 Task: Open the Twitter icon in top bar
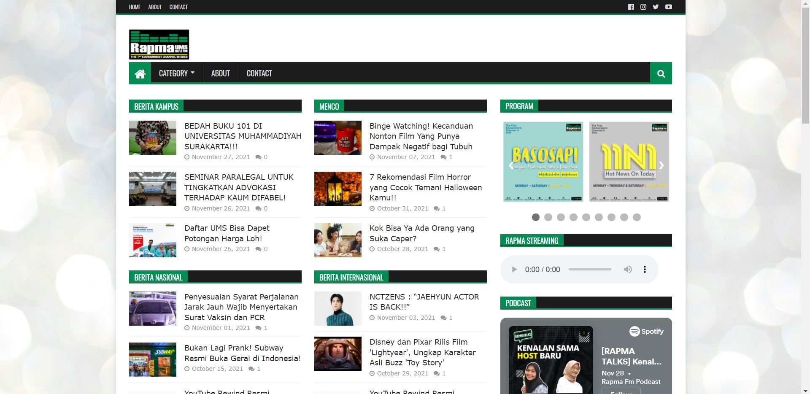(656, 7)
